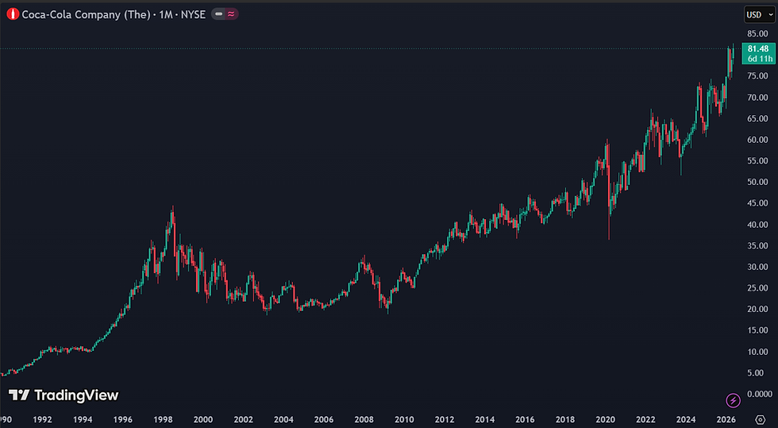Click the 2004 time axis label
Screen dimensions: 778x428
point(283,420)
